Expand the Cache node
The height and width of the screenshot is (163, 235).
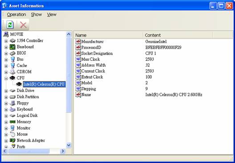coord(6,66)
